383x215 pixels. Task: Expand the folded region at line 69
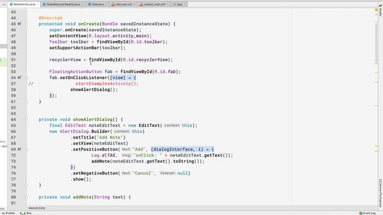[26, 149]
